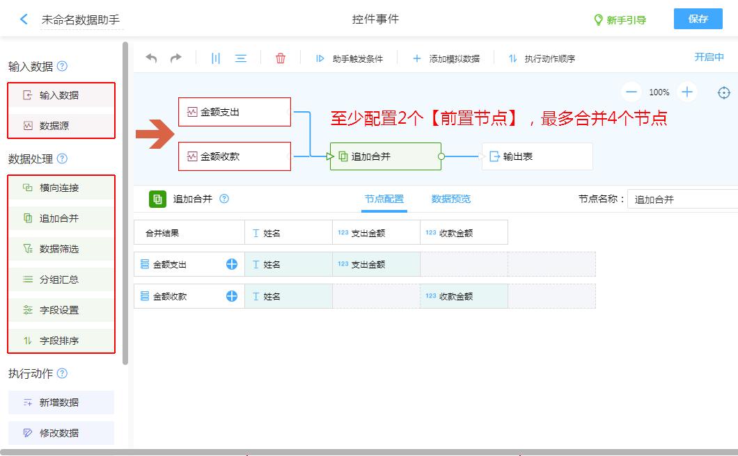Switch to the 数据预览 tab

450,199
